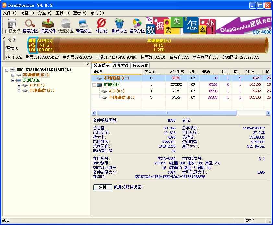Click the HD0 hard disk icon in tree
This screenshot has width=273, height=225.
click(x=13, y=70)
